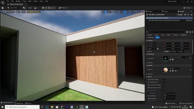This screenshot has height=109, width=194.
Task: Click the Unreal Engine logo icon
Action: click(x=3, y=2)
